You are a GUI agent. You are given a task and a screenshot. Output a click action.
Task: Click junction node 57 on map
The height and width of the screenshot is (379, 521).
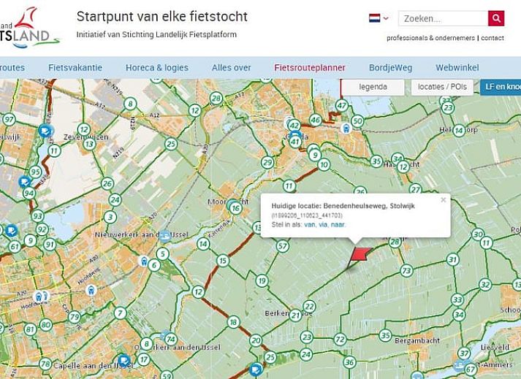click(x=282, y=245)
